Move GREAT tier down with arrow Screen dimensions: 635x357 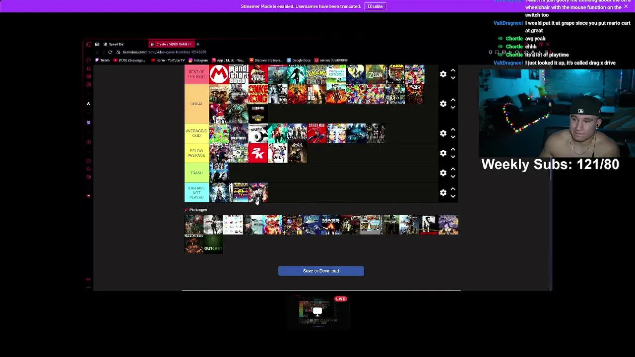tap(453, 108)
